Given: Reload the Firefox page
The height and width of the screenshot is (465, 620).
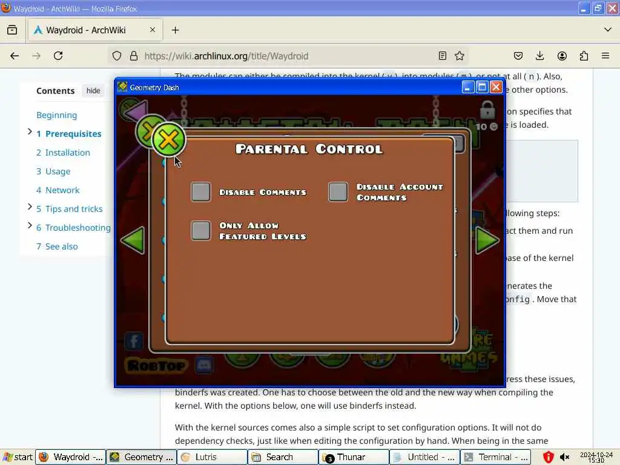Looking at the screenshot, I should pyautogui.click(x=58, y=56).
